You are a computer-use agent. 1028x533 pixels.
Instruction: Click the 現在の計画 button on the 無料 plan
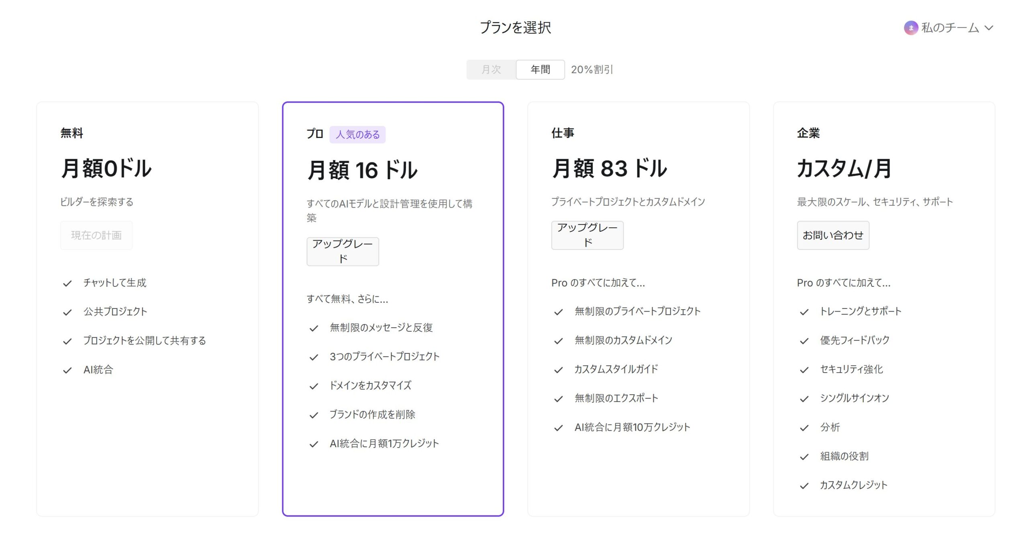tap(96, 235)
